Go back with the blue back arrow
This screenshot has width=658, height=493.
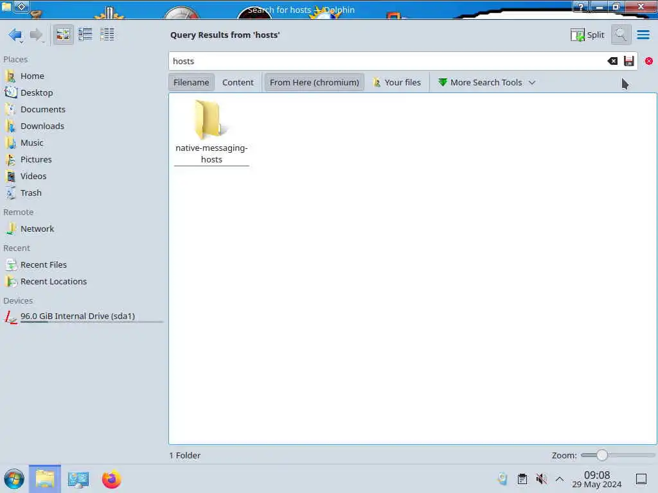(15, 35)
